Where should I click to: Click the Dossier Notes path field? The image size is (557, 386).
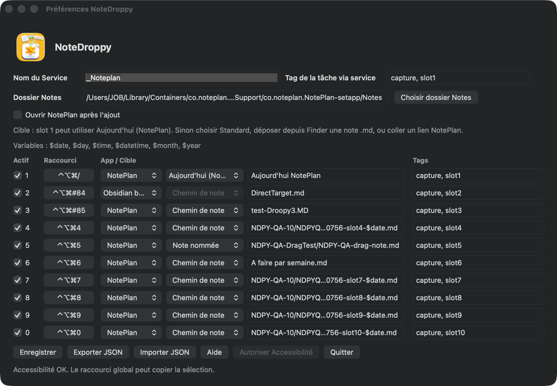click(236, 97)
